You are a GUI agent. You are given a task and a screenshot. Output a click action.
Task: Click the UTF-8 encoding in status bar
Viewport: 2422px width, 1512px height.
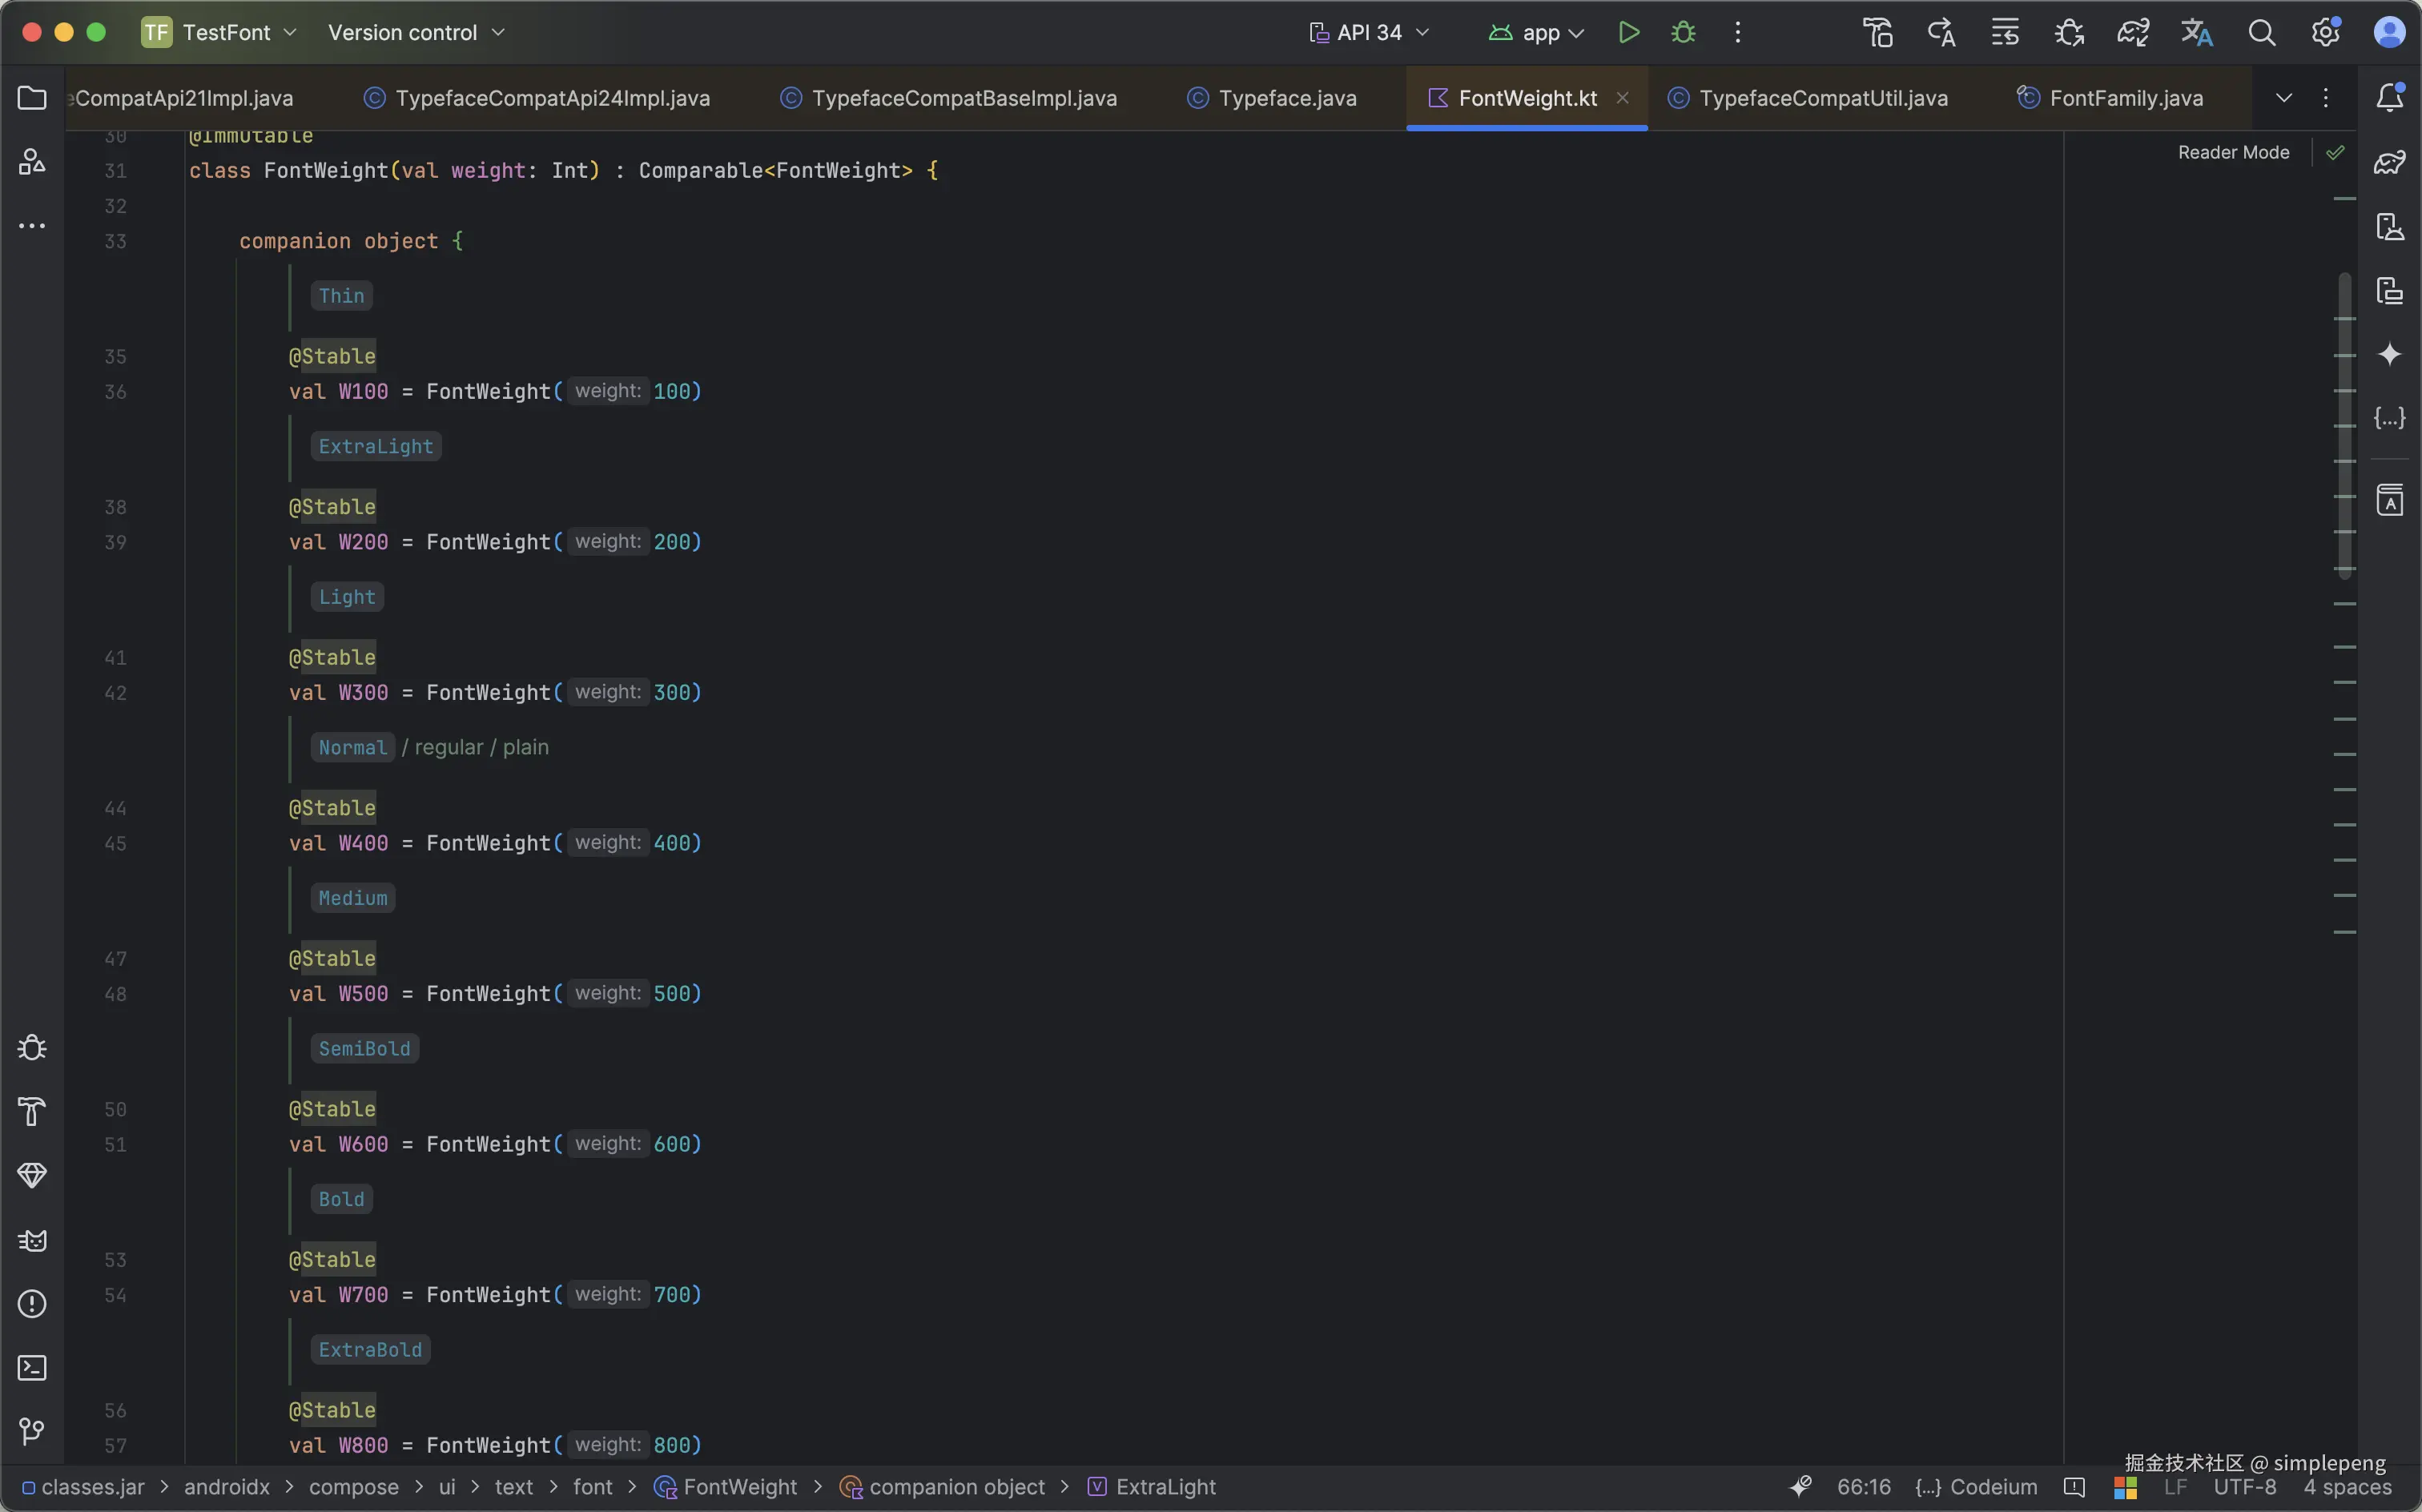tap(2244, 1487)
